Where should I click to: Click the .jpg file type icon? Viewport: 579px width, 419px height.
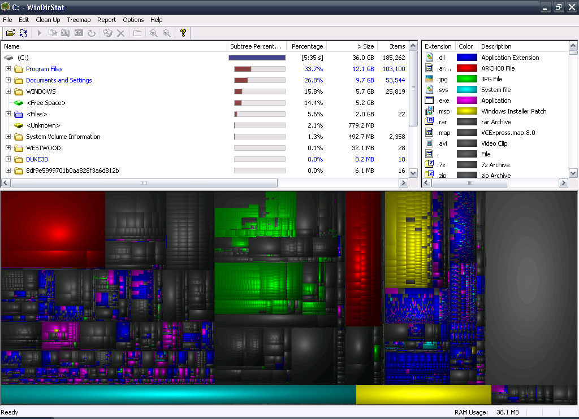pyautogui.click(x=429, y=78)
